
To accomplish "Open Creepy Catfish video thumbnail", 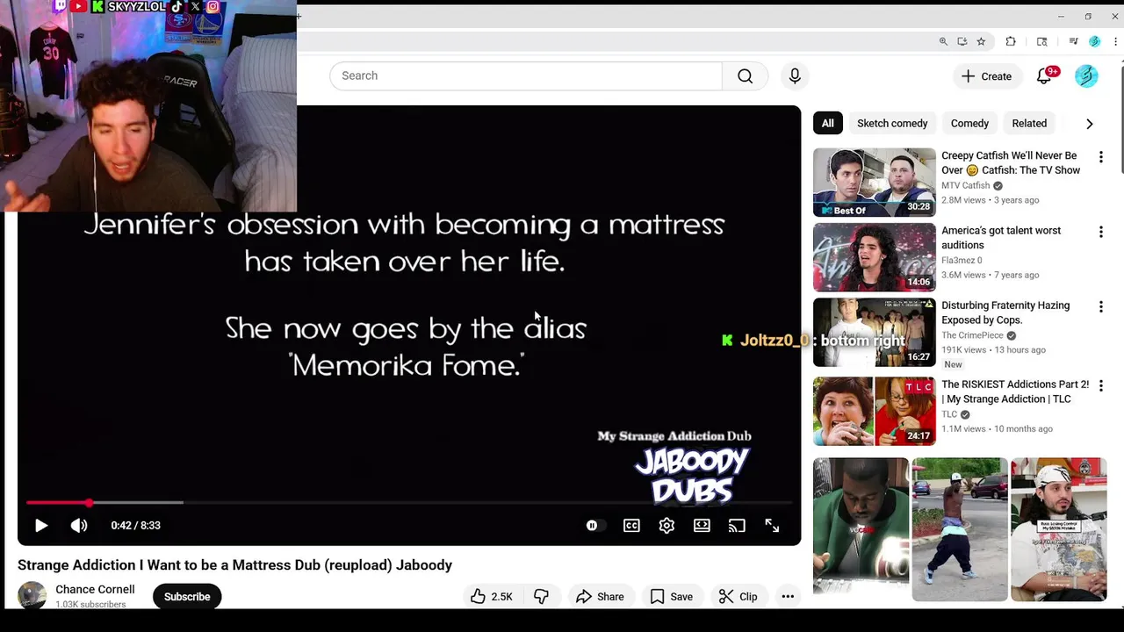I will [x=875, y=183].
